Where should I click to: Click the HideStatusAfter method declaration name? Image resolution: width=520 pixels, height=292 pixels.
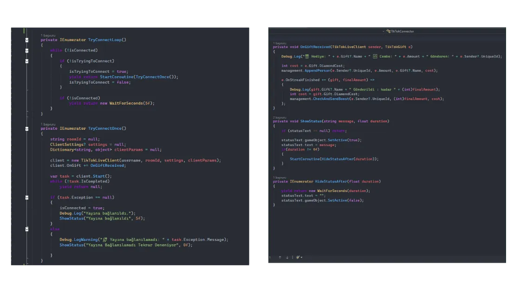[331, 181]
